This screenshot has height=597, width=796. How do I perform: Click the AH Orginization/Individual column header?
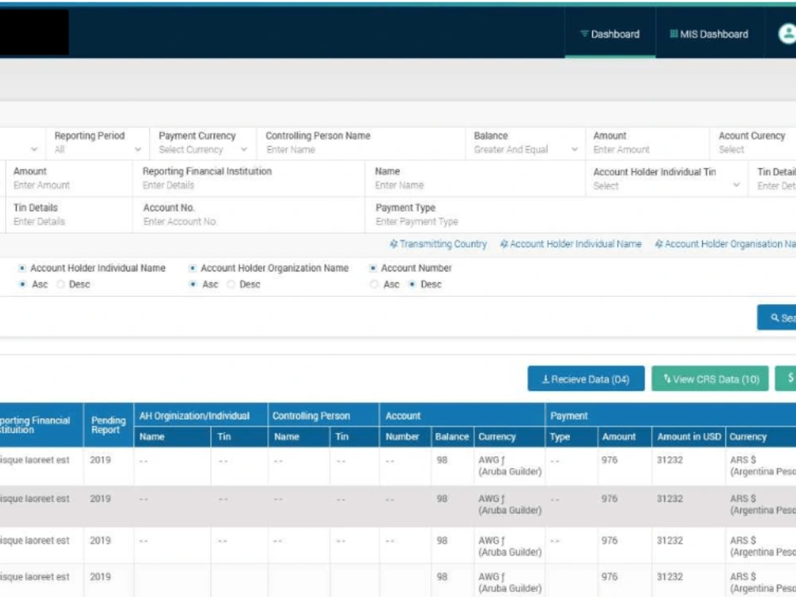point(201,416)
